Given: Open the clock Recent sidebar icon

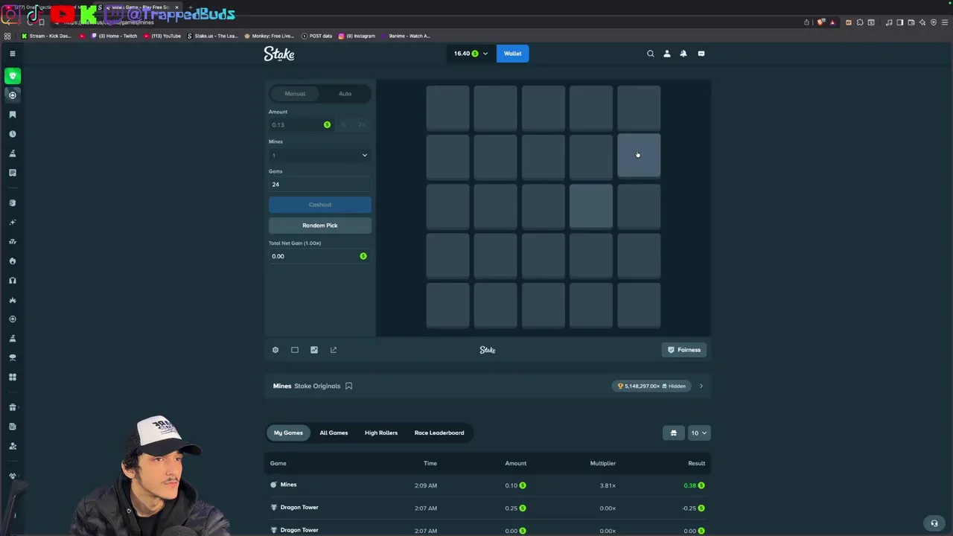Looking at the screenshot, I should point(13,134).
